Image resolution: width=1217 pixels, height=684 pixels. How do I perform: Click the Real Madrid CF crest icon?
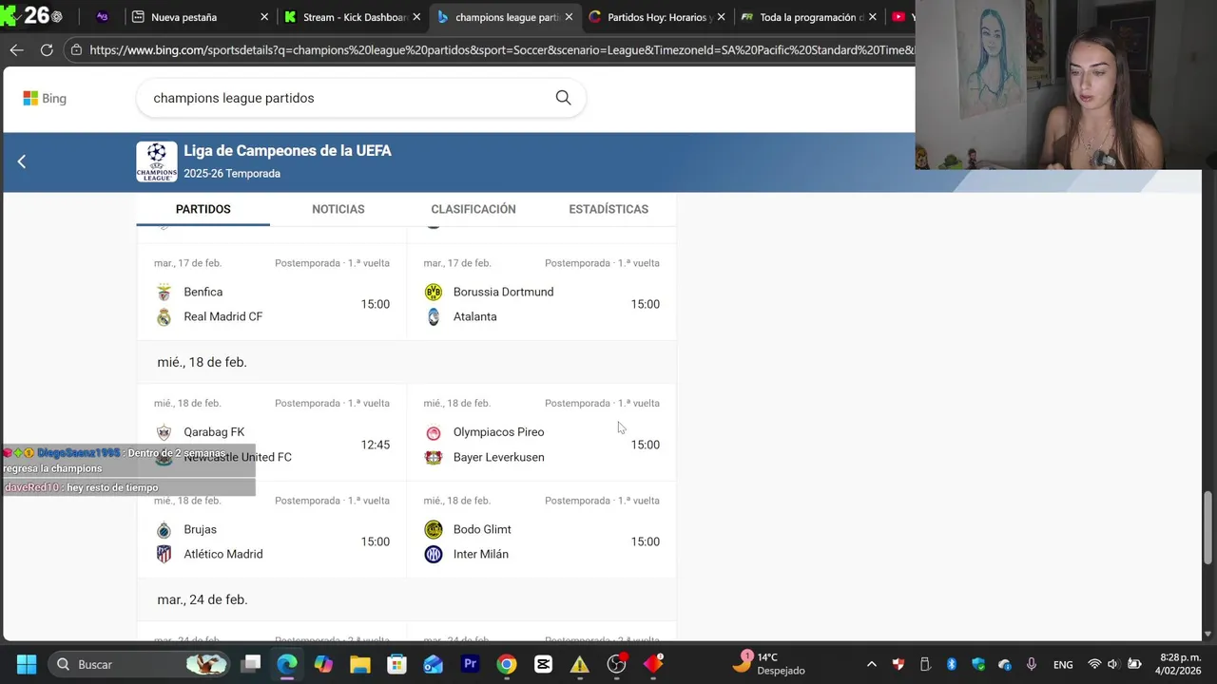[164, 316]
